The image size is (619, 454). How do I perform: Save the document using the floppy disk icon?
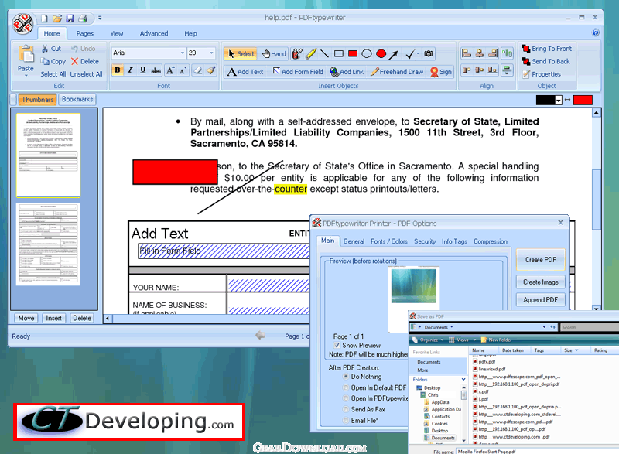(70, 18)
